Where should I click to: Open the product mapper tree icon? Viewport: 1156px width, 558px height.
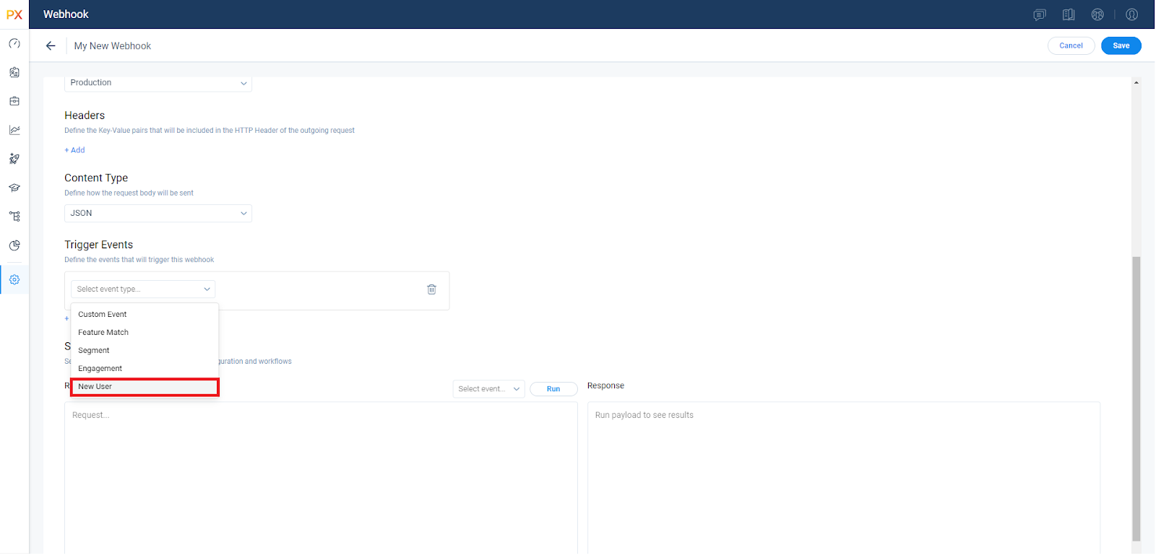coord(14,217)
